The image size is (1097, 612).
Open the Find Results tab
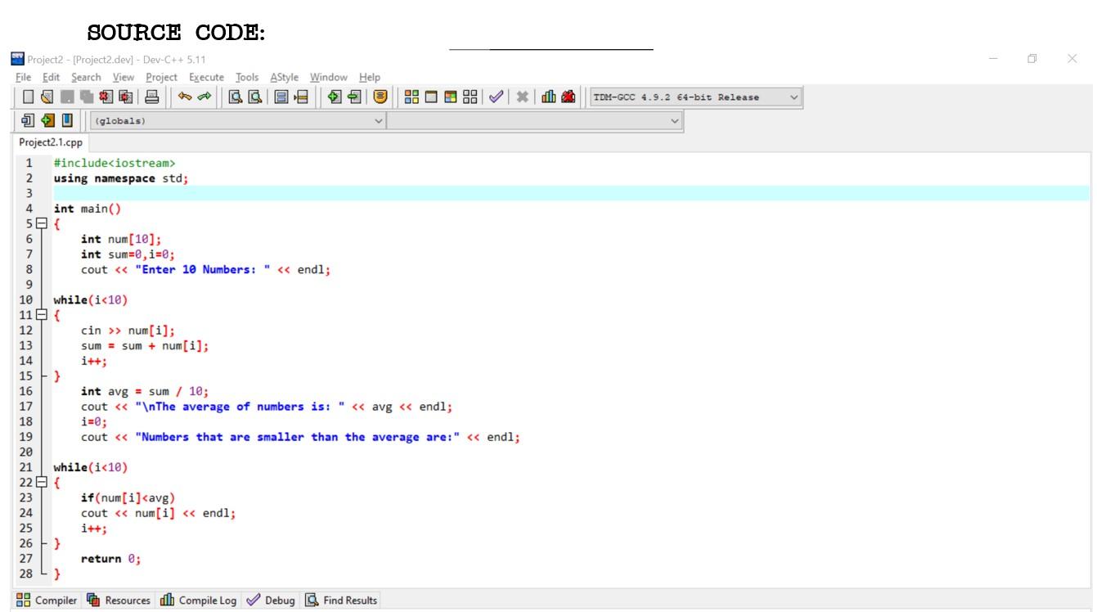[341, 601]
